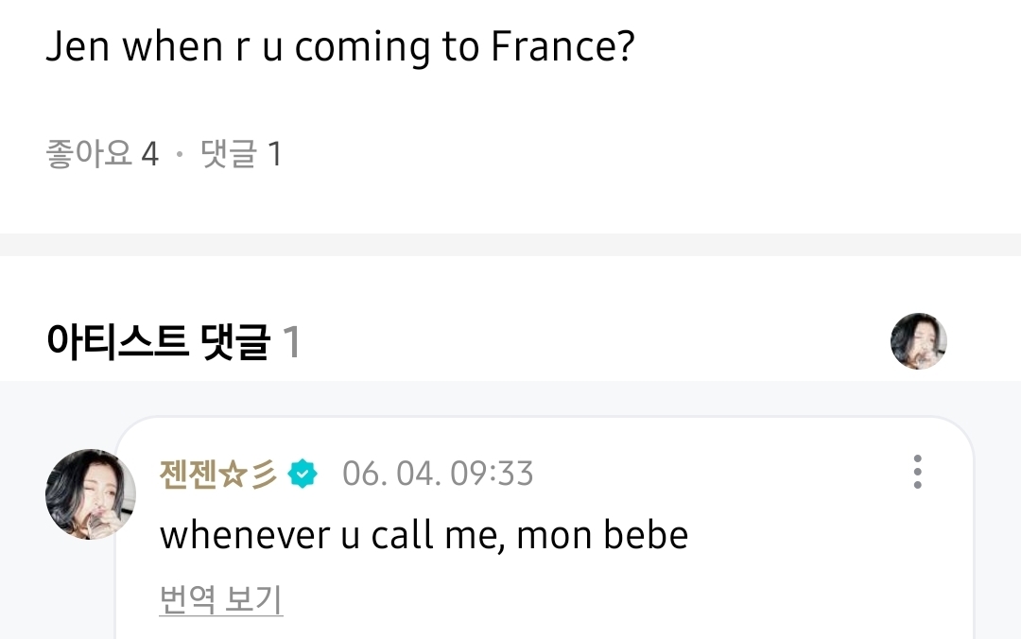Click the 09:33 time on the comment

point(492,473)
